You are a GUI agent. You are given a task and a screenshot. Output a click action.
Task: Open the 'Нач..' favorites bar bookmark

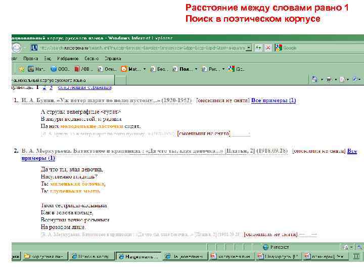[37, 69]
